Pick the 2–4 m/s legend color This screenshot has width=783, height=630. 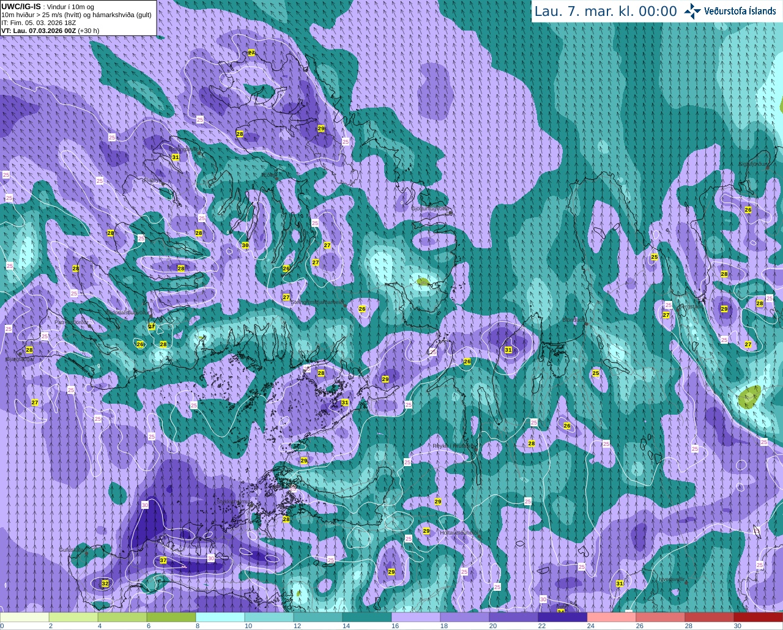pyautogui.click(x=73, y=617)
